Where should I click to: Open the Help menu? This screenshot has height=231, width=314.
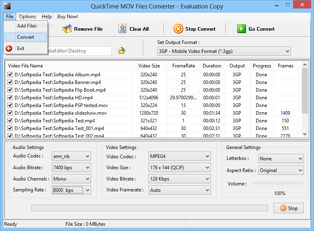47,17
